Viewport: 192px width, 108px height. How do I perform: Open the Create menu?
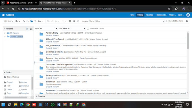[173, 15]
